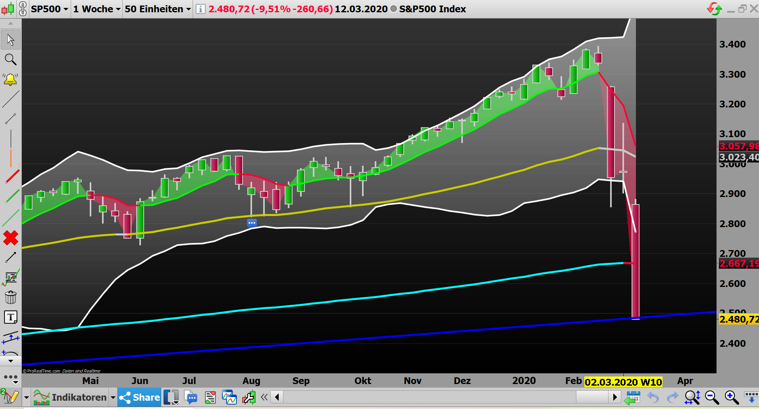Open the go-to-date calendar icon
This screenshot has width=759, height=409.
633,397
